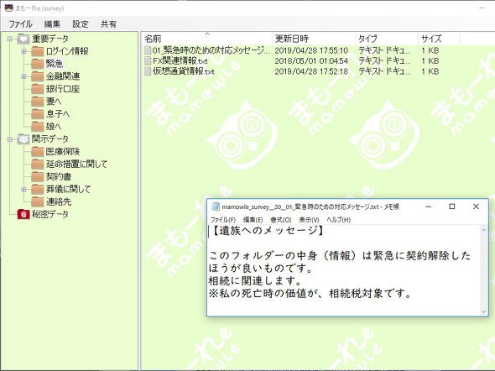Screen dimensions: 495x371
Task: Collapse the 重要データ tree node
Action: pyautogui.click(x=10, y=39)
